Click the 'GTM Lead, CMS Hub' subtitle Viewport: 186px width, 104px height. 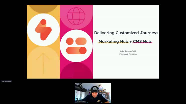128,54
